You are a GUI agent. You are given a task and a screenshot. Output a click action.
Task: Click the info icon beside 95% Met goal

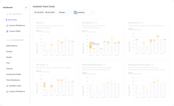(x=49, y=32)
